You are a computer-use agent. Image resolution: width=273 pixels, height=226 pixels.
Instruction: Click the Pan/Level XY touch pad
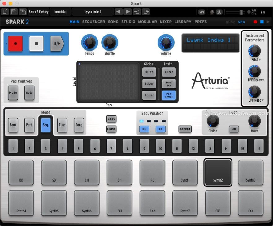click(x=109, y=82)
